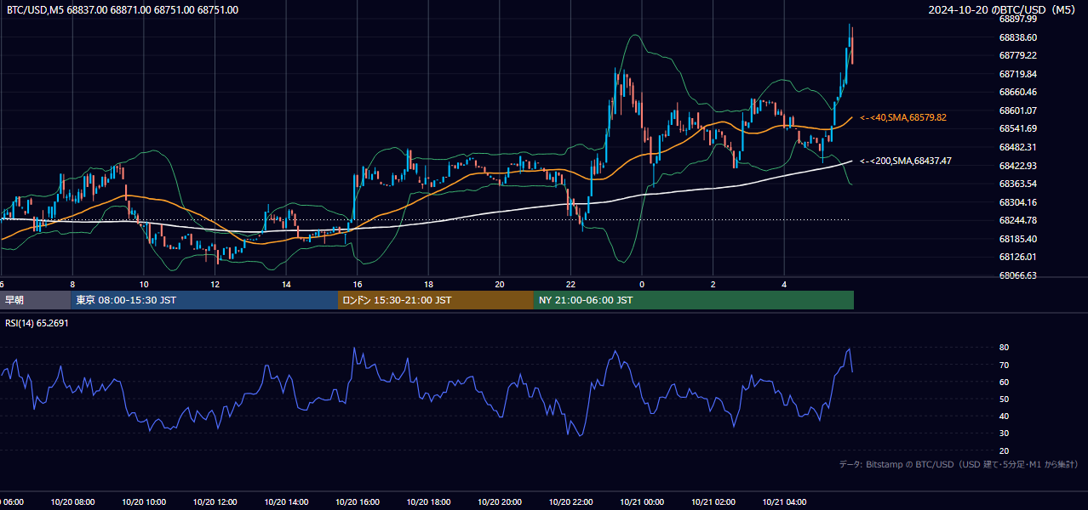This screenshot has width=1088, height=510.
Task: Click the 10/20 18:00 time axis label
Action: 428,502
